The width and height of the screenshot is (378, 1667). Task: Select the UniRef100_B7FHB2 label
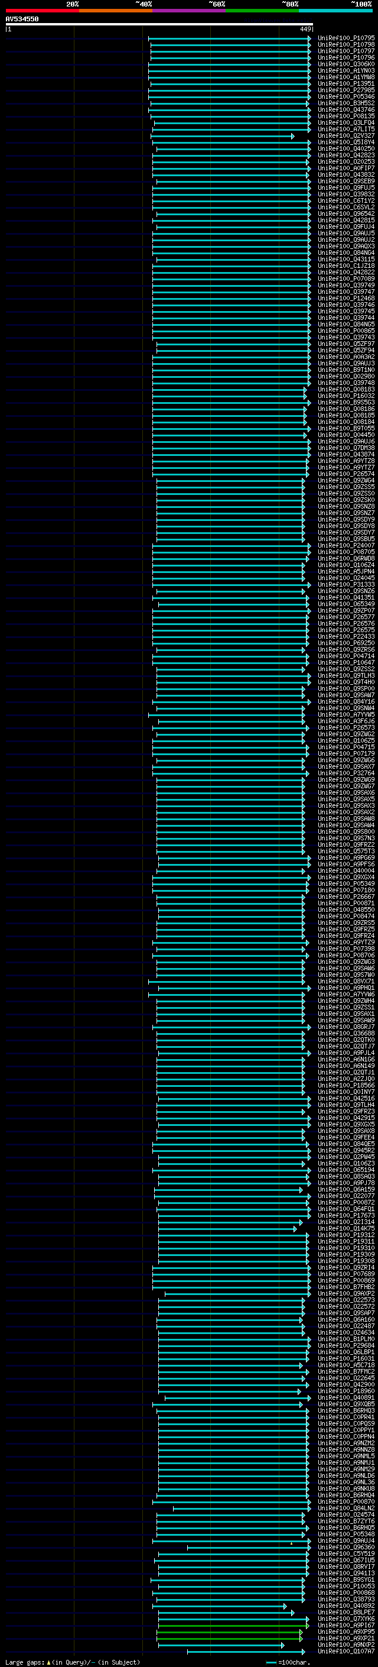click(x=346, y=1287)
